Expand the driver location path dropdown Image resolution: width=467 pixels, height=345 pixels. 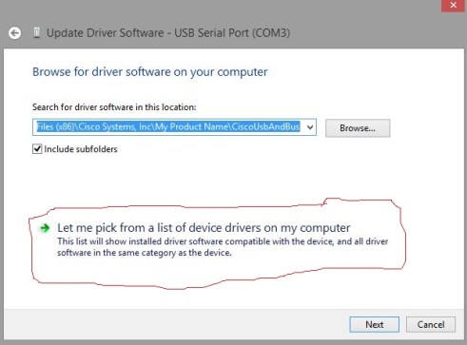tap(310, 127)
